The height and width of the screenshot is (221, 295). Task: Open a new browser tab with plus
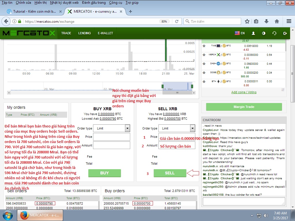pos(131,12)
